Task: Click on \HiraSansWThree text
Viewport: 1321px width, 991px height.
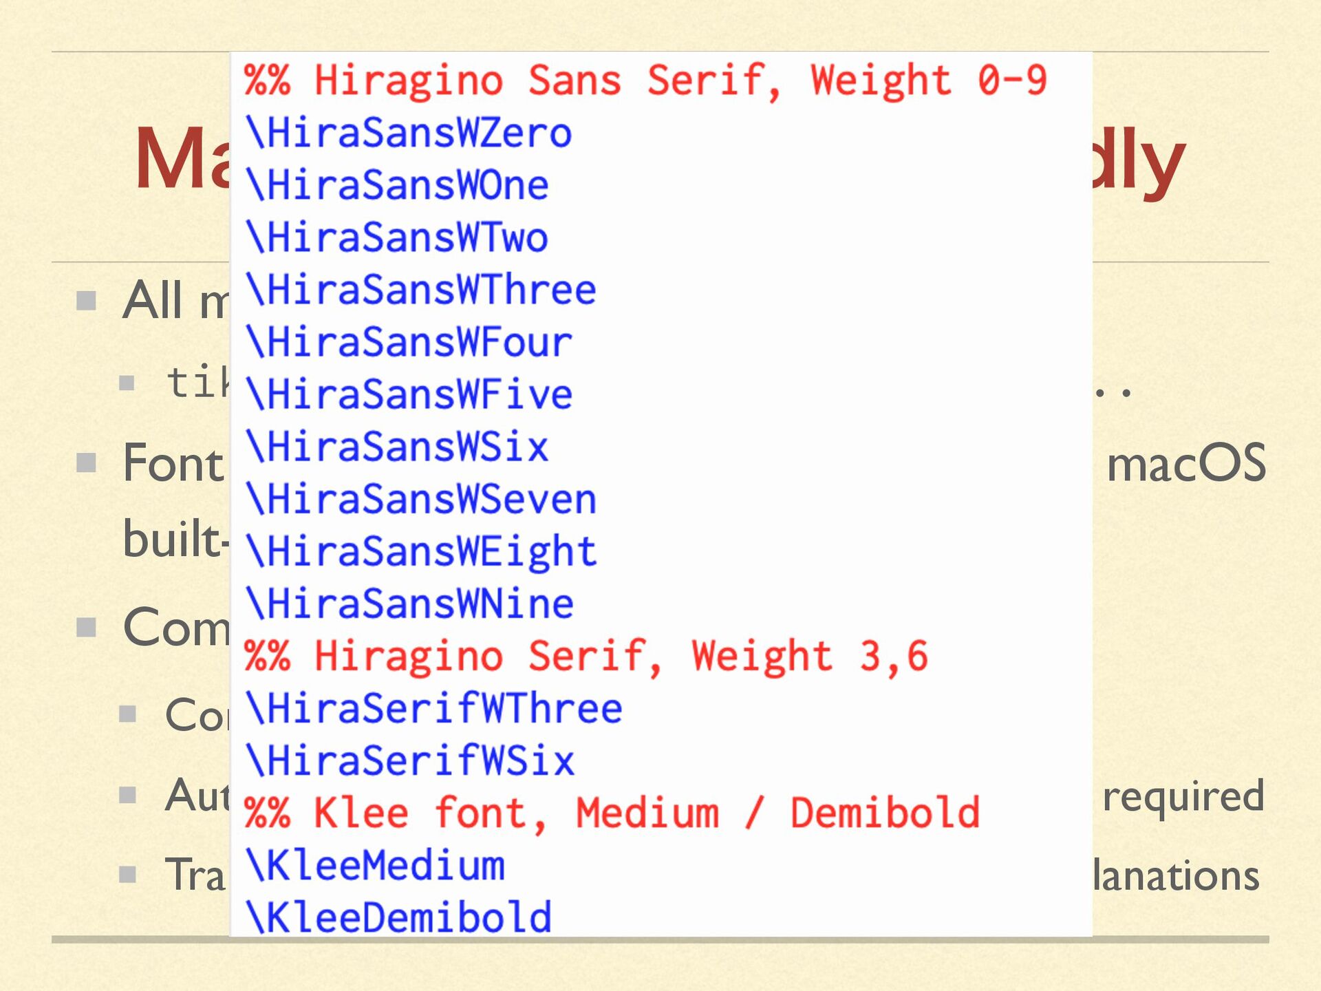Action: coord(421,290)
